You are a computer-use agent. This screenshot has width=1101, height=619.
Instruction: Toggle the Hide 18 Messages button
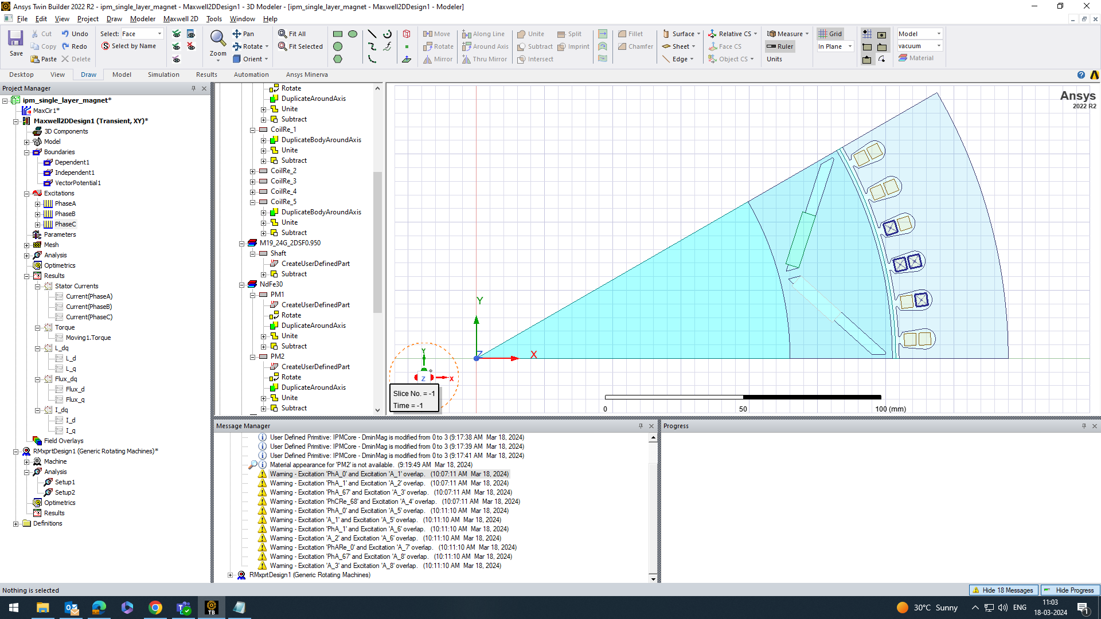1003,590
